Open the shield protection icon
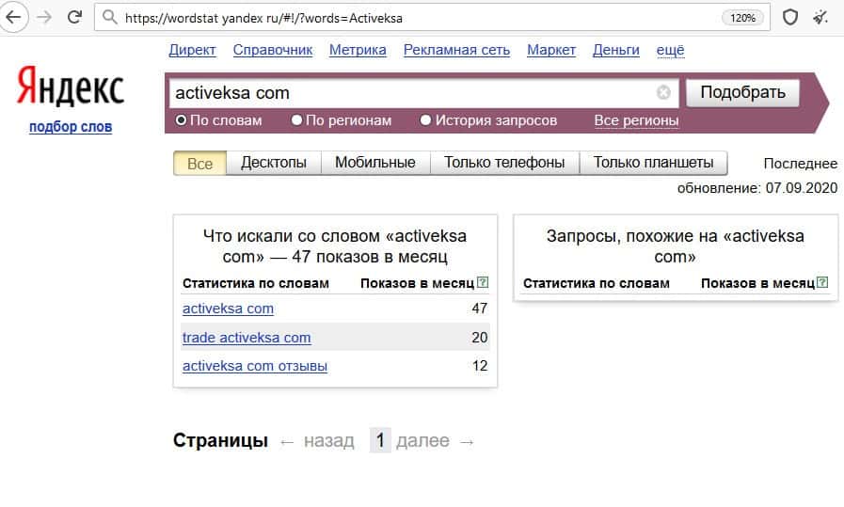 pos(789,18)
